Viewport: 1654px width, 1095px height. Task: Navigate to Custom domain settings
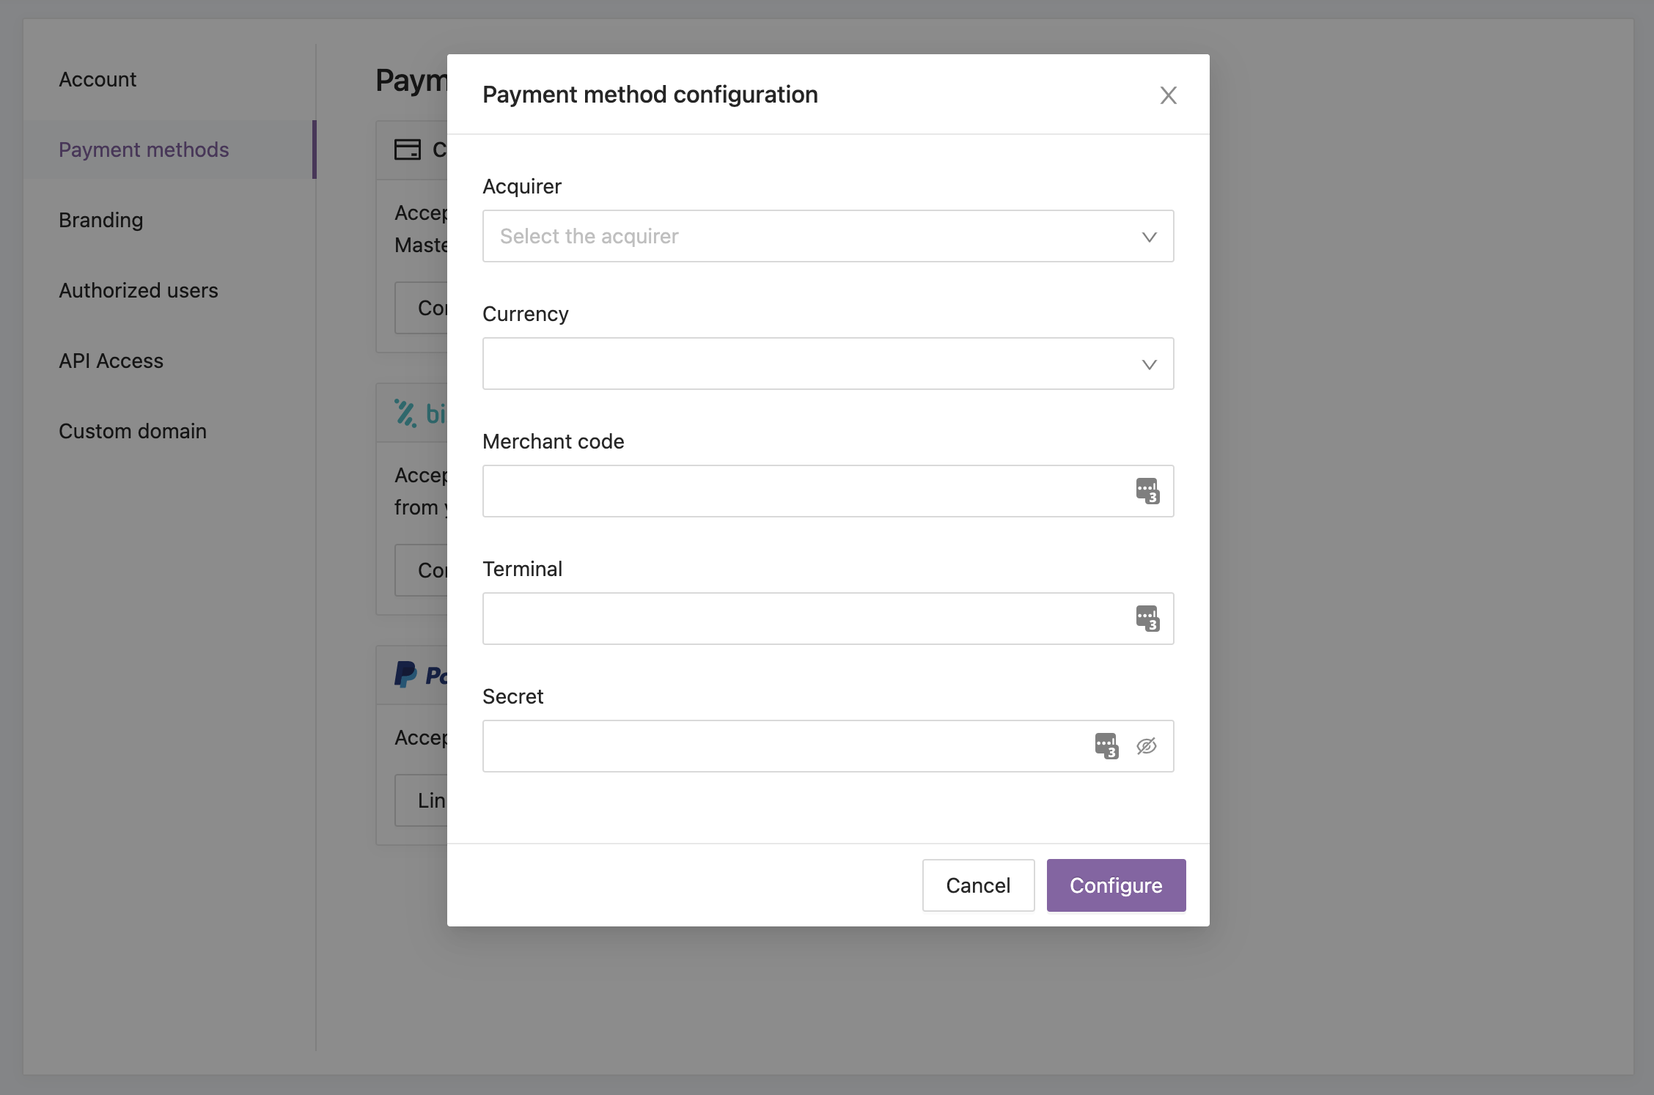133,431
